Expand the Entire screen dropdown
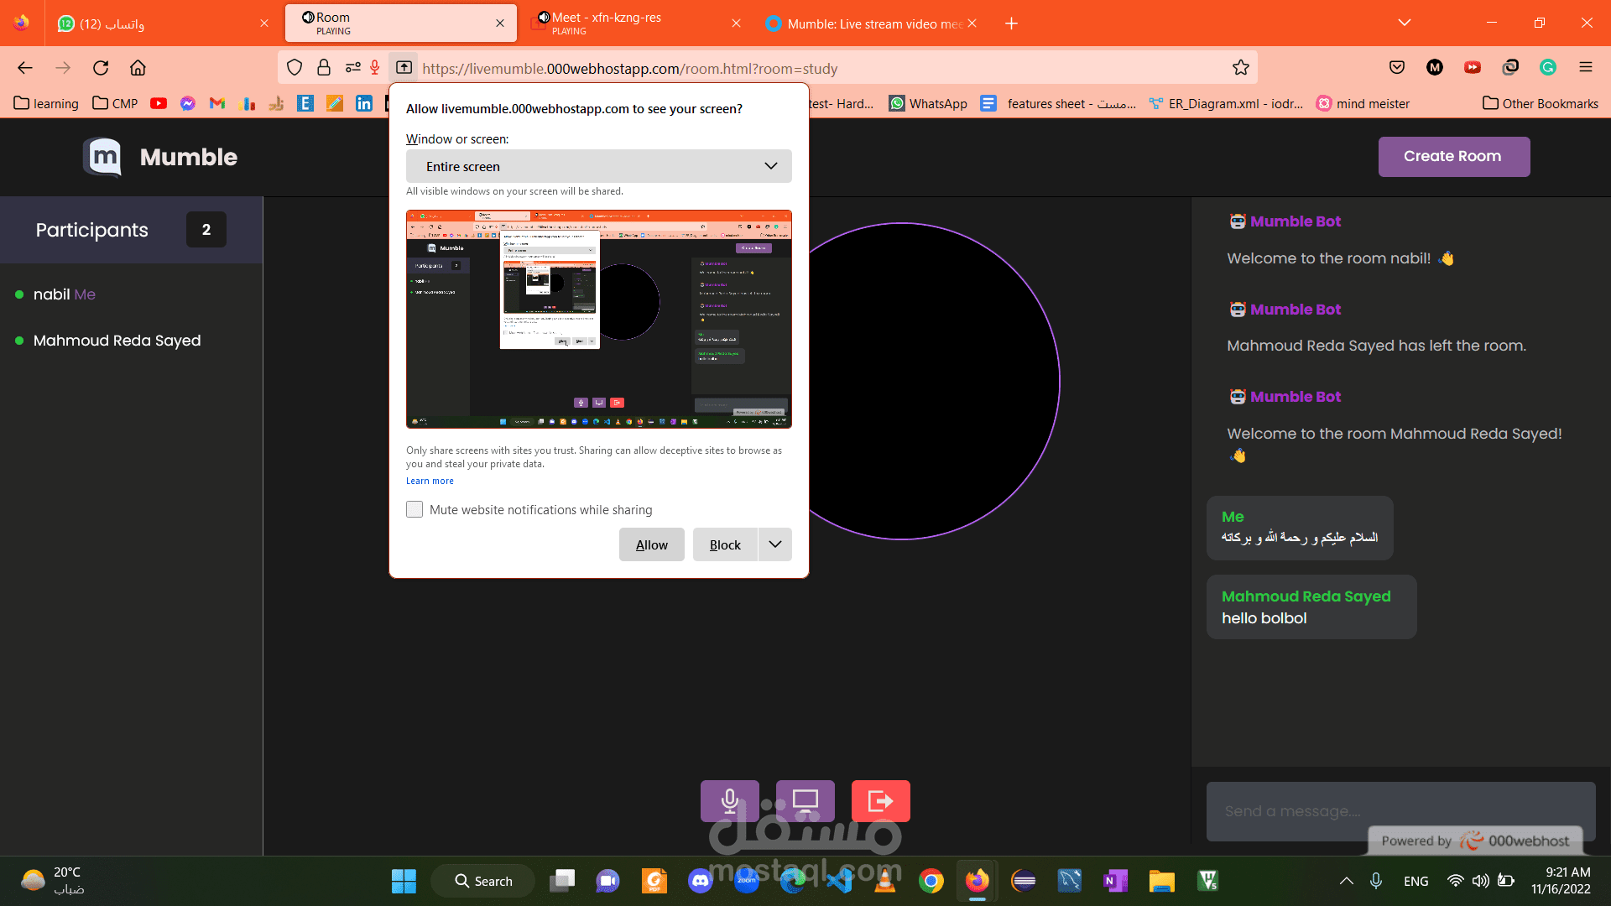 click(598, 166)
